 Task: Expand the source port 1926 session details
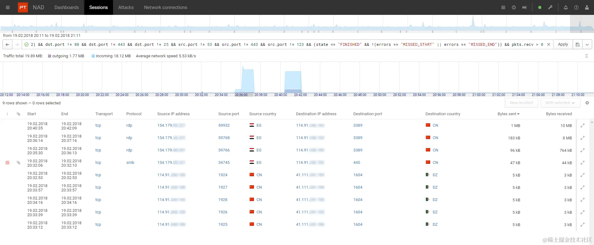(583, 212)
